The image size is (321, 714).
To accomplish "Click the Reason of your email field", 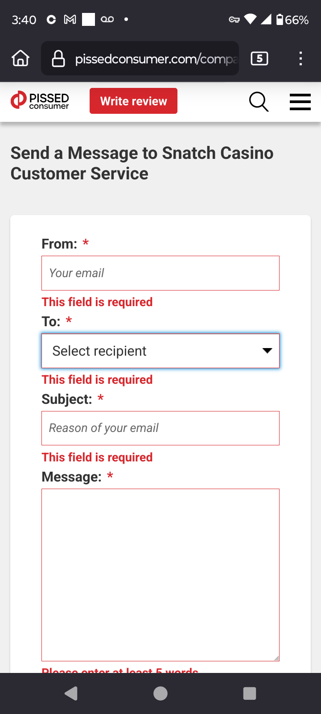I will pyautogui.click(x=160, y=428).
